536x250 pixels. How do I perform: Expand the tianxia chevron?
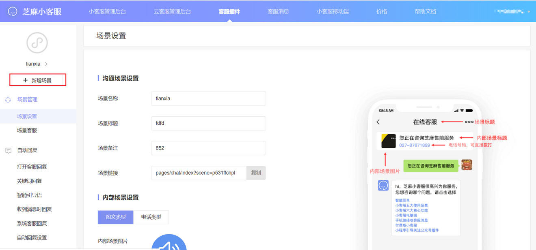(x=46, y=64)
